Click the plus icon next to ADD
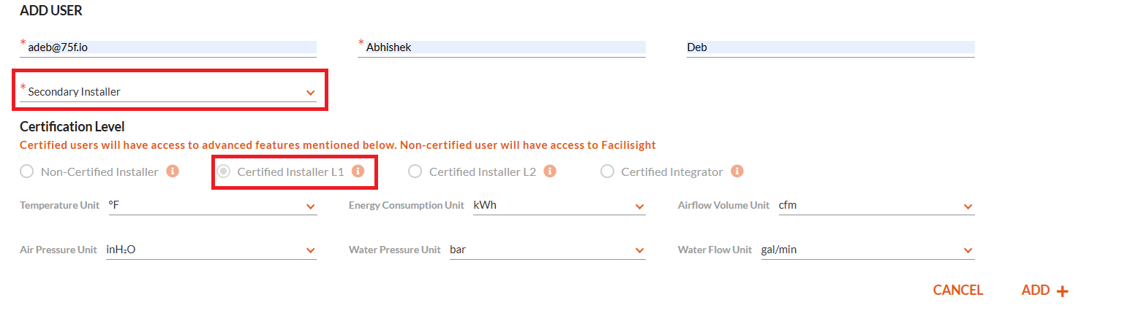 tap(1063, 291)
